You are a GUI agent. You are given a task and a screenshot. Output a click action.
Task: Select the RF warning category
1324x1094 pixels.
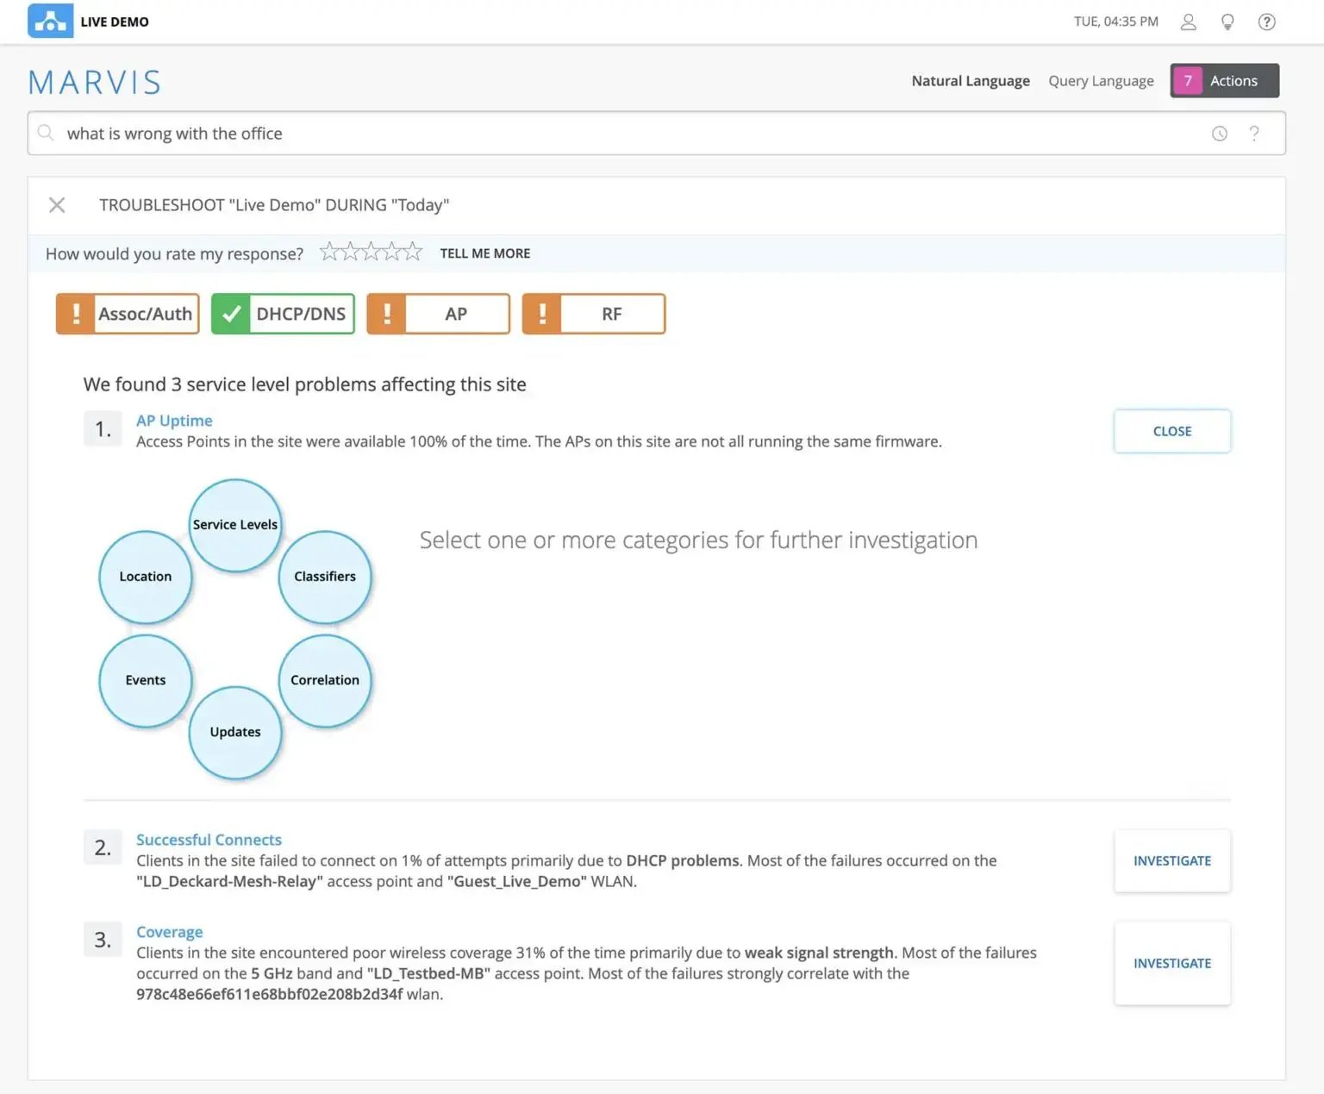(594, 314)
